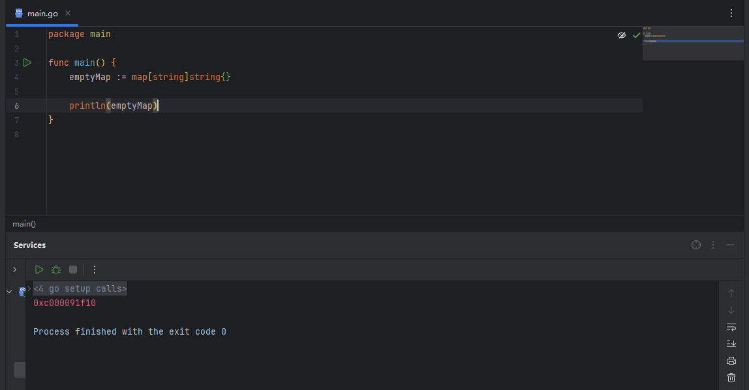Click the main() breadcrumb

point(24,224)
